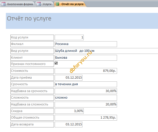Click the Общая стоимость value 1 278,95р.
The height and width of the screenshot is (132, 158).
(86, 118)
